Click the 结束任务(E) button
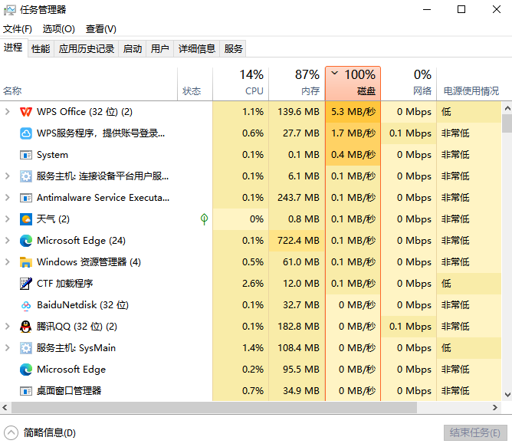This screenshot has height=447, width=512. click(x=475, y=433)
